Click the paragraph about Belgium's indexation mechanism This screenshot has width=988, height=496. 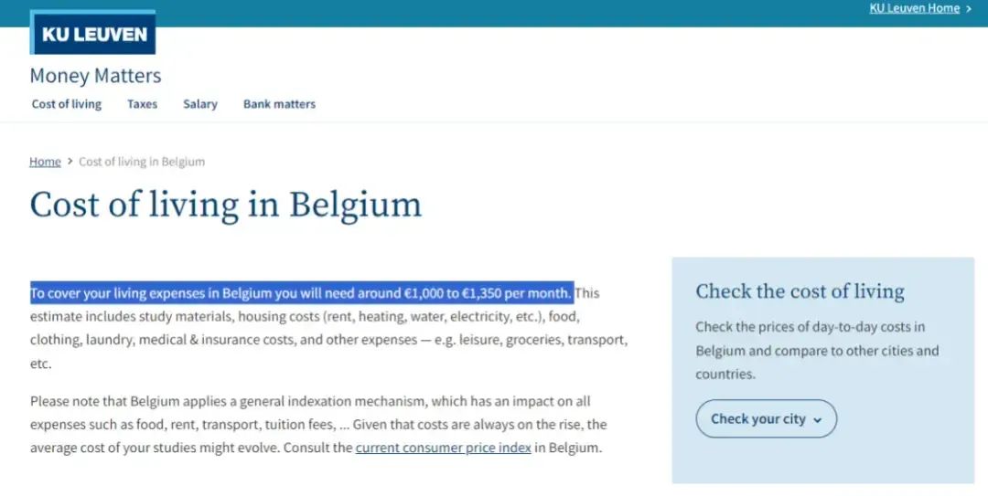(x=317, y=425)
